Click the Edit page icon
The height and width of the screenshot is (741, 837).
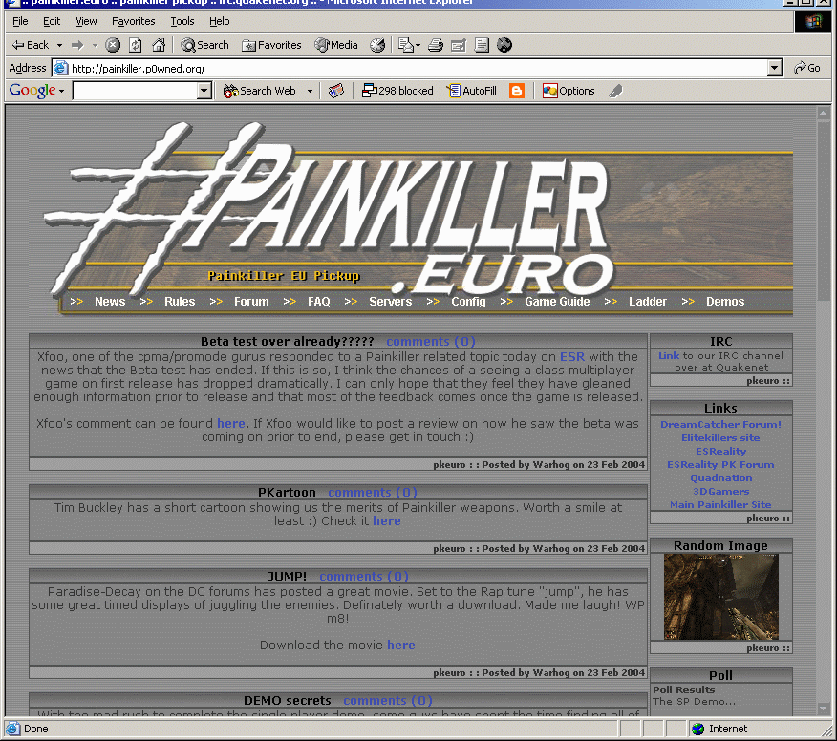(459, 45)
